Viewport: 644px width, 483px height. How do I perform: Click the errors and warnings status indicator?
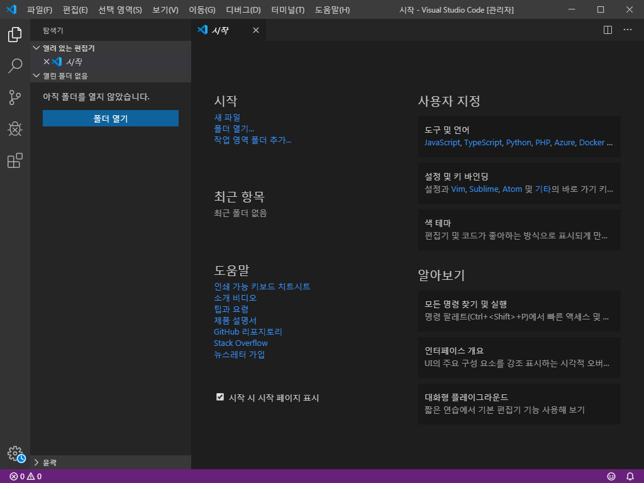25,477
